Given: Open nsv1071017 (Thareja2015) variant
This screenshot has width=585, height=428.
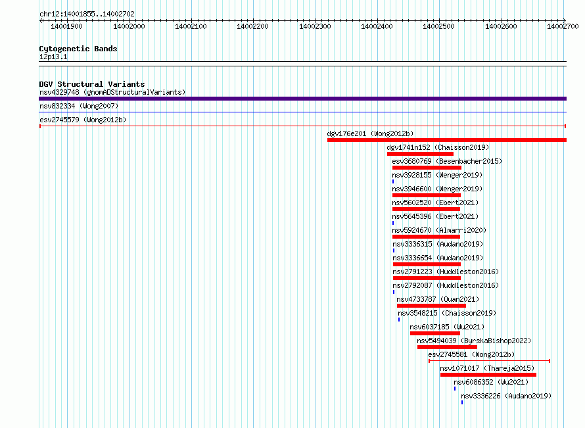Looking at the screenshot, I should 487,368.
